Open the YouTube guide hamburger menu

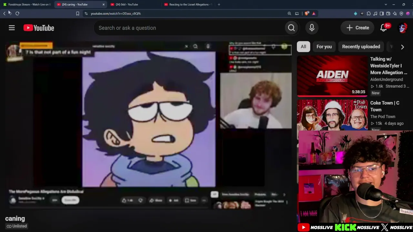pos(12,28)
